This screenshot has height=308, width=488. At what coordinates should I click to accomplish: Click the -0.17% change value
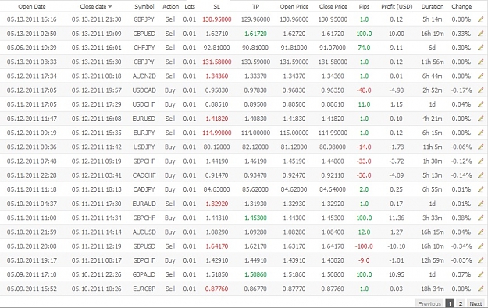(x=461, y=90)
